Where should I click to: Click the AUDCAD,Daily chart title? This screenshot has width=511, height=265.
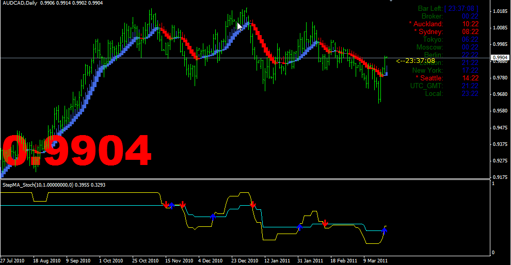[x=22, y=3]
